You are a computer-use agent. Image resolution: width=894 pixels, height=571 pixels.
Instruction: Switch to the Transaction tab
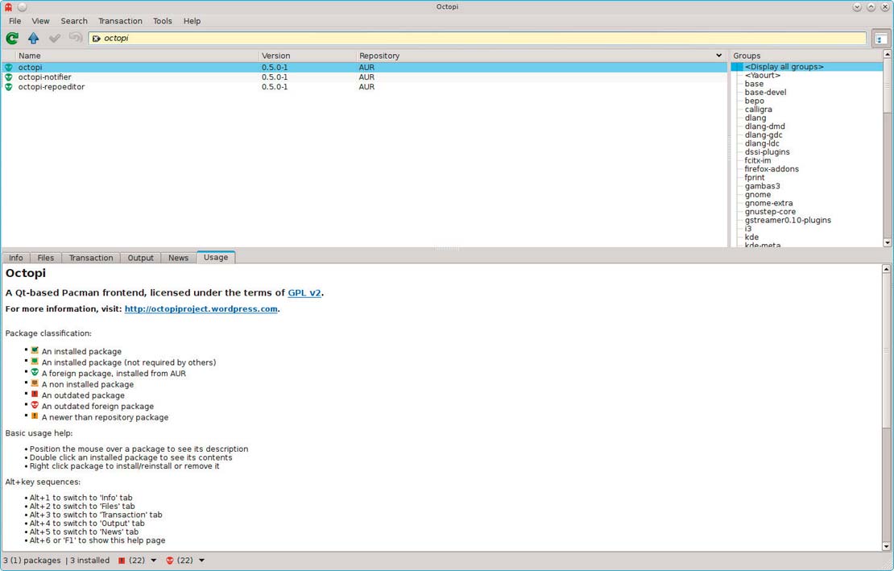(91, 258)
